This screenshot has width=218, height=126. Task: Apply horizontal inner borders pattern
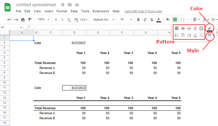coord(189,28)
